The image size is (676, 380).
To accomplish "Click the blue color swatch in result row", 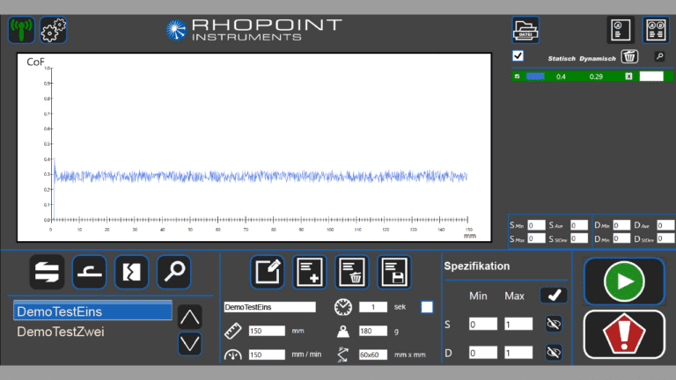I will coord(535,77).
